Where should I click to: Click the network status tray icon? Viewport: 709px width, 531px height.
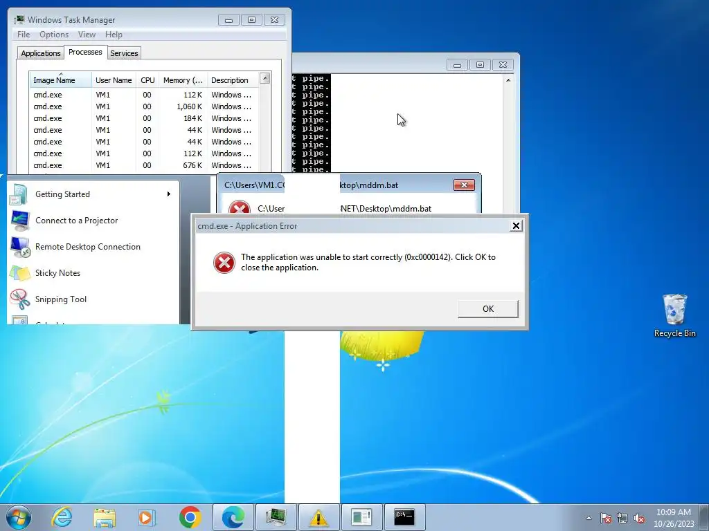[622, 518]
